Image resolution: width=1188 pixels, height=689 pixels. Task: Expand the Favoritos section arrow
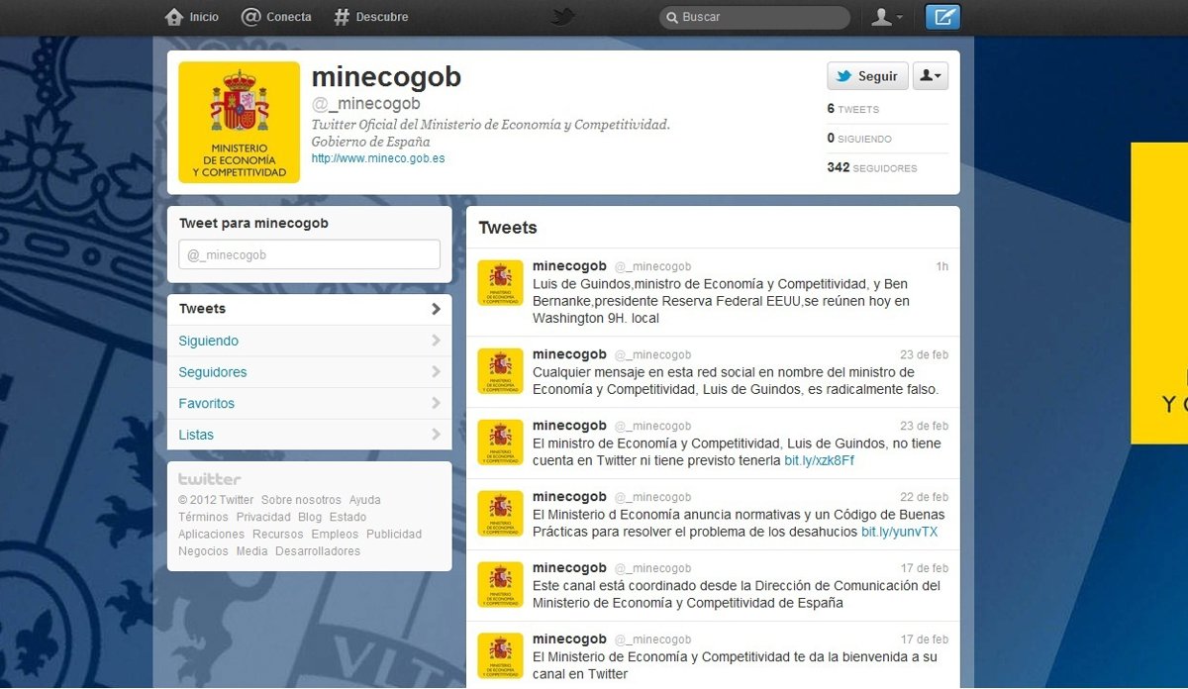coord(436,403)
